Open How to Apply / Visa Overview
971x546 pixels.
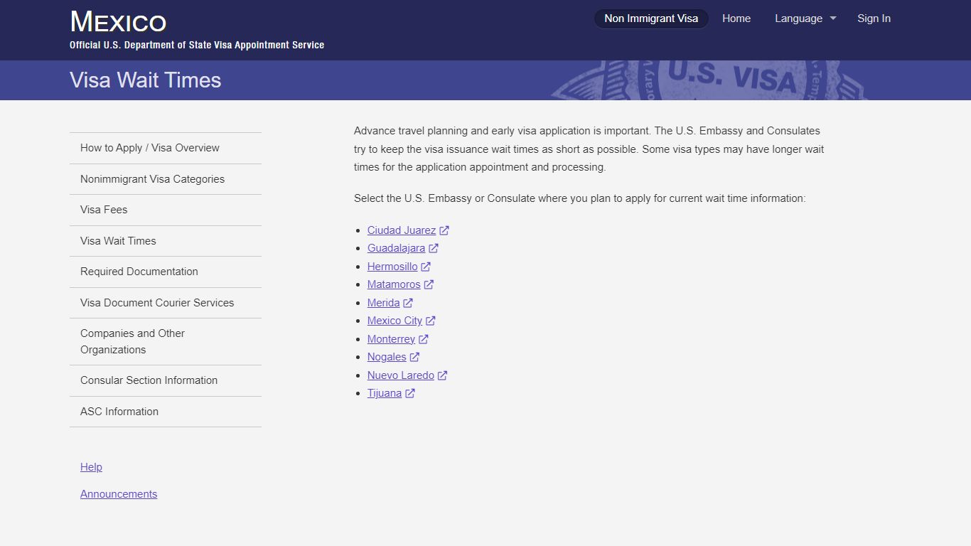coord(166,148)
